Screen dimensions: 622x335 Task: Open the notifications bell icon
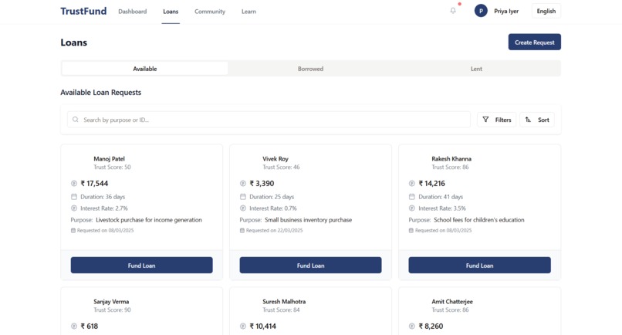pyautogui.click(x=453, y=11)
